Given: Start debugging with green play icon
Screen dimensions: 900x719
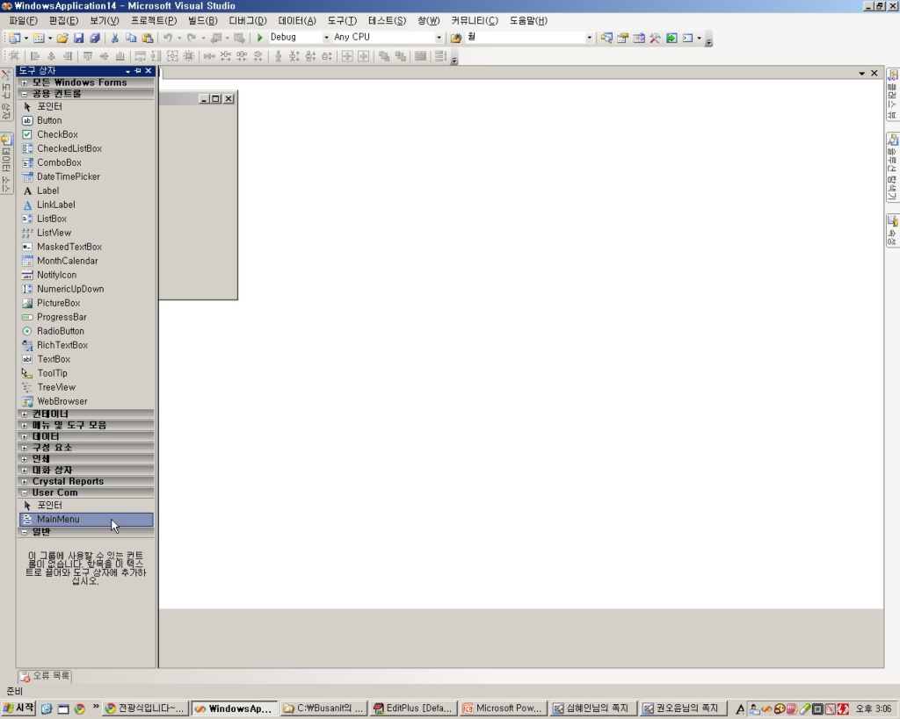Looking at the screenshot, I should click(x=259, y=37).
